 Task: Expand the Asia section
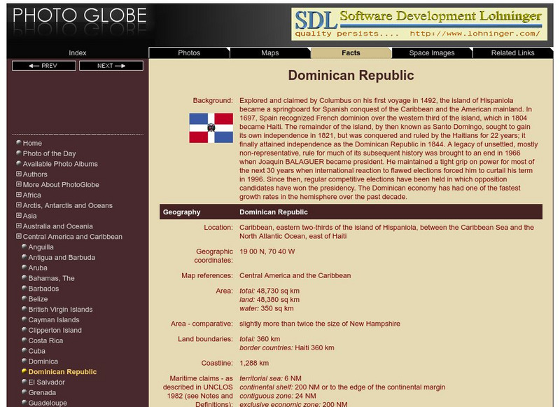[x=19, y=216]
